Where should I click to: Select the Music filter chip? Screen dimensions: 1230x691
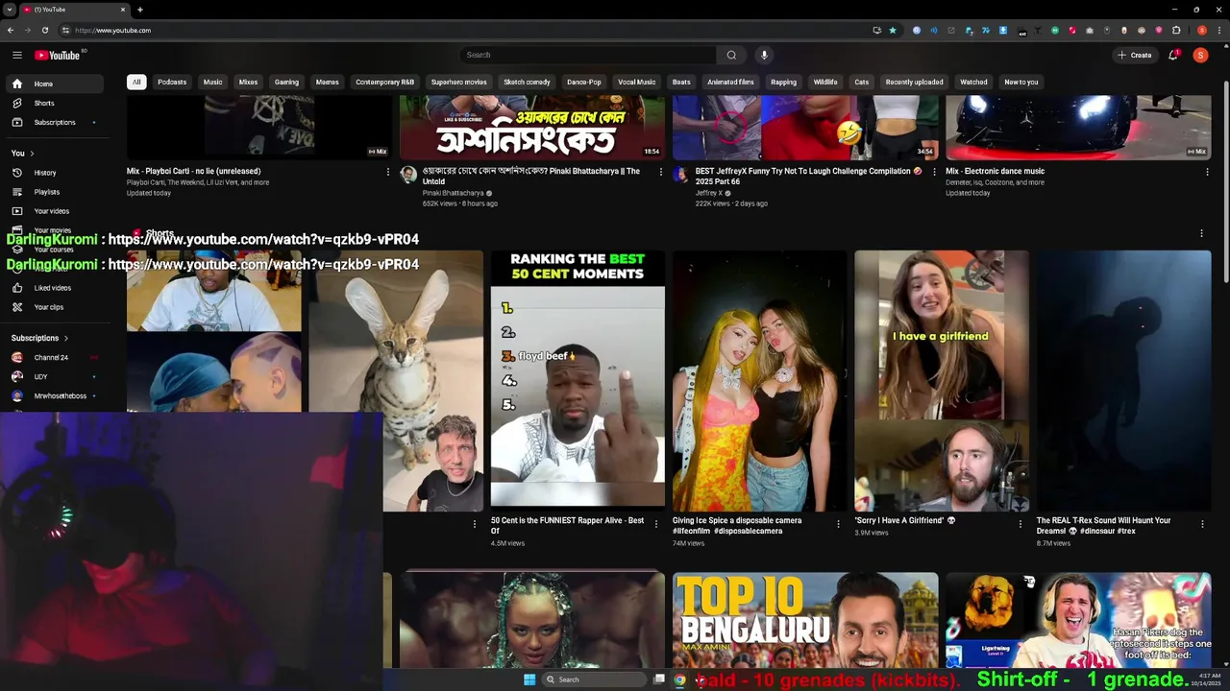coord(212,82)
